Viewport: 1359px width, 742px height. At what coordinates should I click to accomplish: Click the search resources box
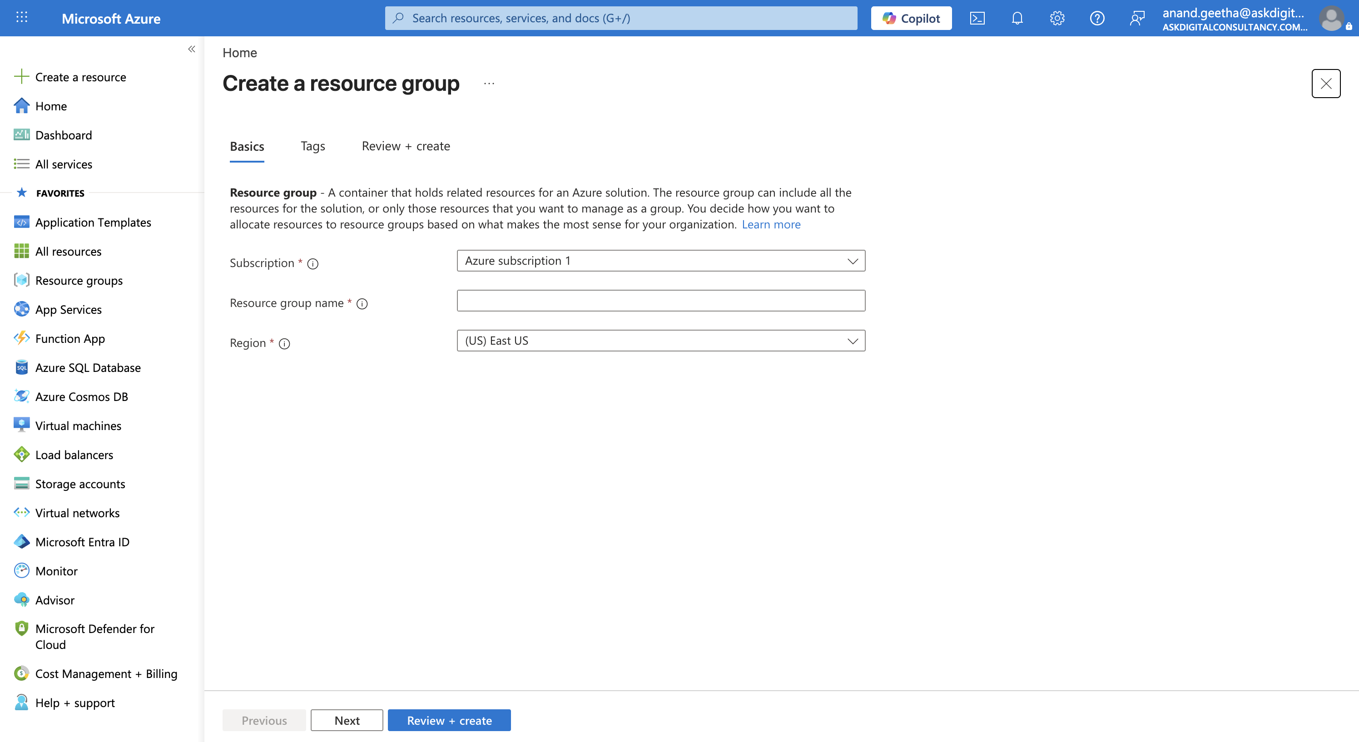coord(621,19)
